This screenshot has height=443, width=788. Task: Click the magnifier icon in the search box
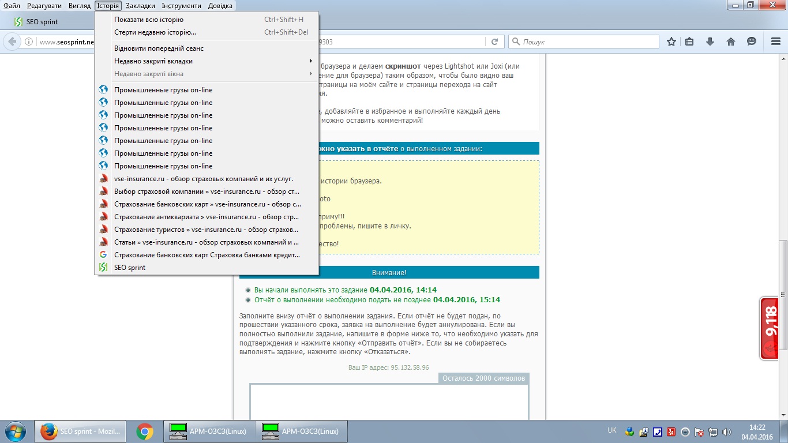pos(516,42)
